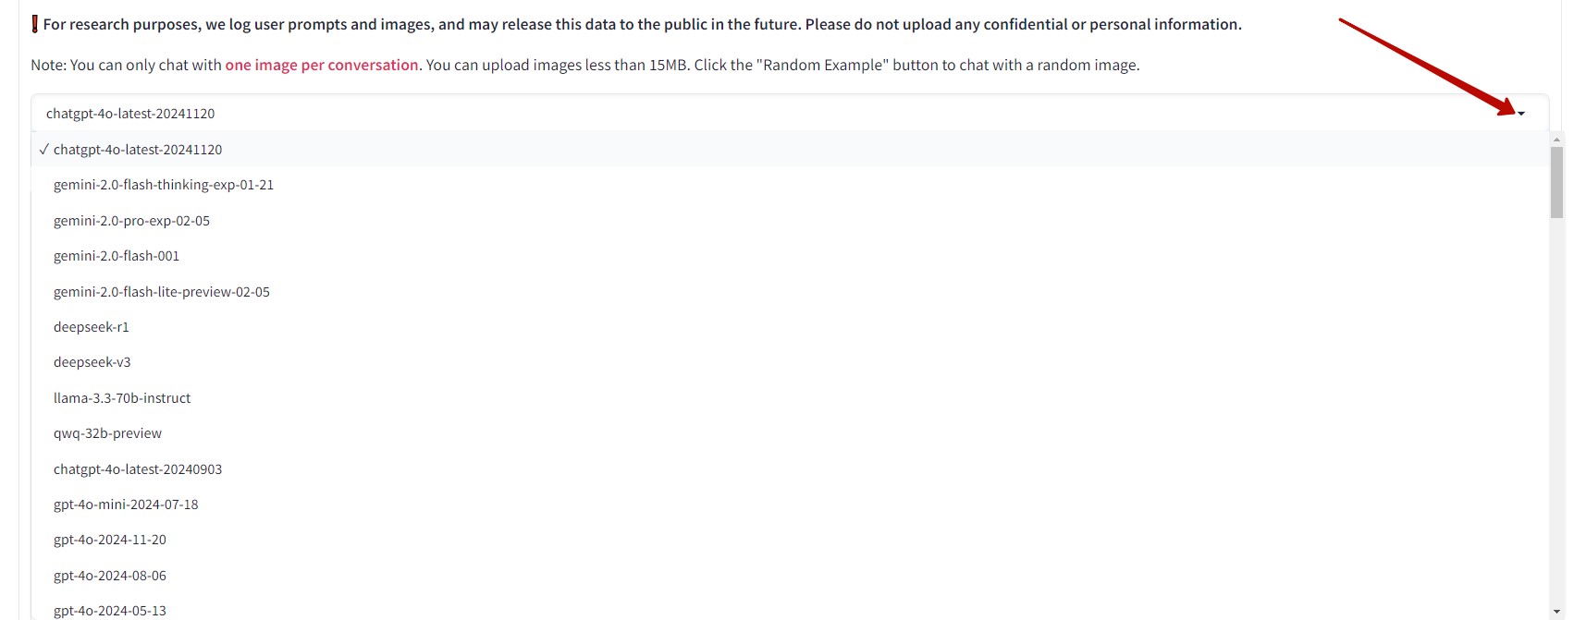Click the checked chatgpt-4o-latest-20241120 entry

138,150
